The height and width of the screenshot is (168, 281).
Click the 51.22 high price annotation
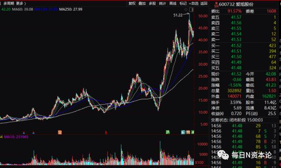178,15
